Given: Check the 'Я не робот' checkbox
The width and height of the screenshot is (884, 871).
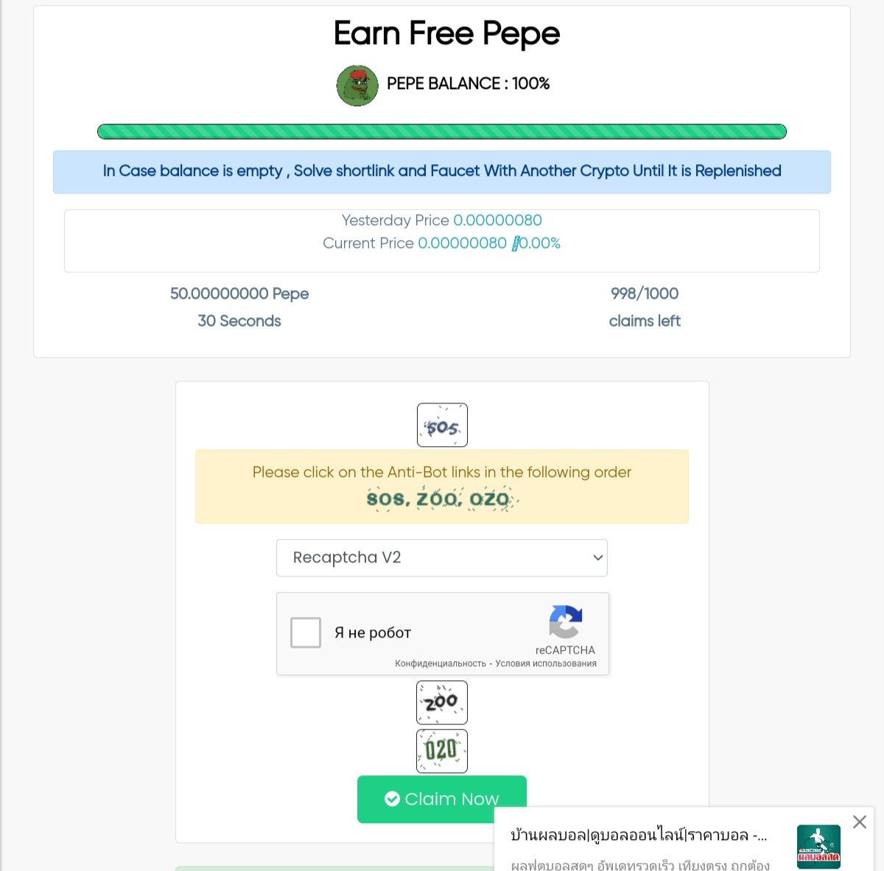Looking at the screenshot, I should pos(306,632).
